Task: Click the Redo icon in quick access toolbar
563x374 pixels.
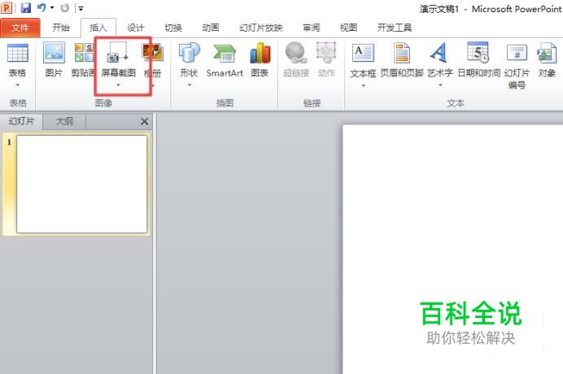Action: [x=65, y=7]
